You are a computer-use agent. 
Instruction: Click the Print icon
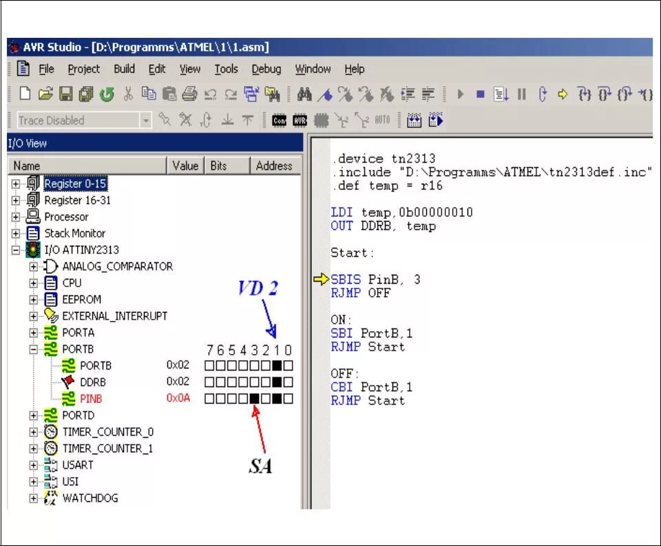[189, 94]
